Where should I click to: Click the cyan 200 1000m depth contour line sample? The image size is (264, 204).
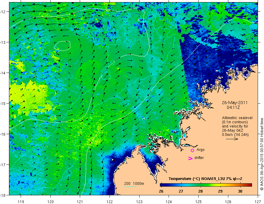point(130,187)
